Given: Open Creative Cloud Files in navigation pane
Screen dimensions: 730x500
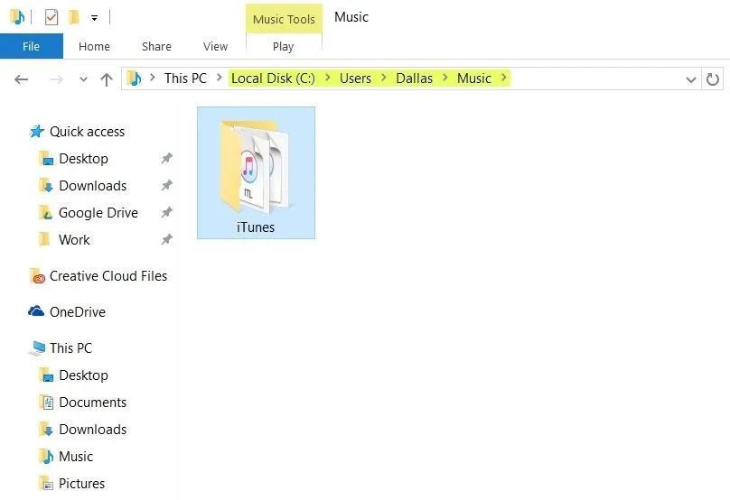Looking at the screenshot, I should pyautogui.click(x=108, y=276).
